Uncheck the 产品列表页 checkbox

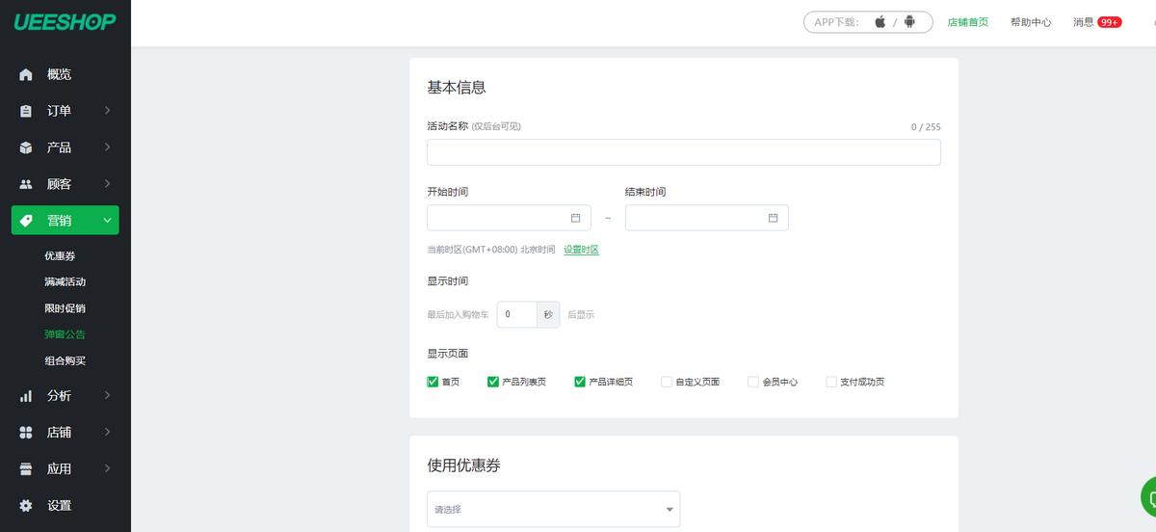493,382
